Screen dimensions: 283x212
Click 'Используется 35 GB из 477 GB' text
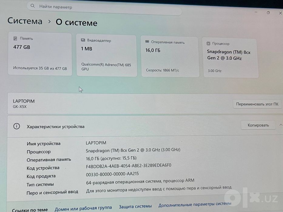tap(40, 68)
